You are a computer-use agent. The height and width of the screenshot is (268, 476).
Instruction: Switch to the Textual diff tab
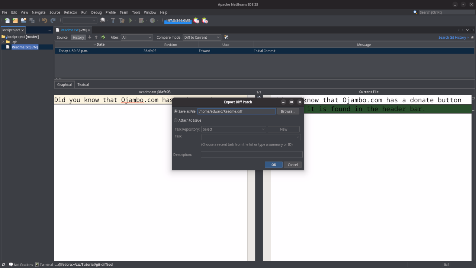(83, 84)
